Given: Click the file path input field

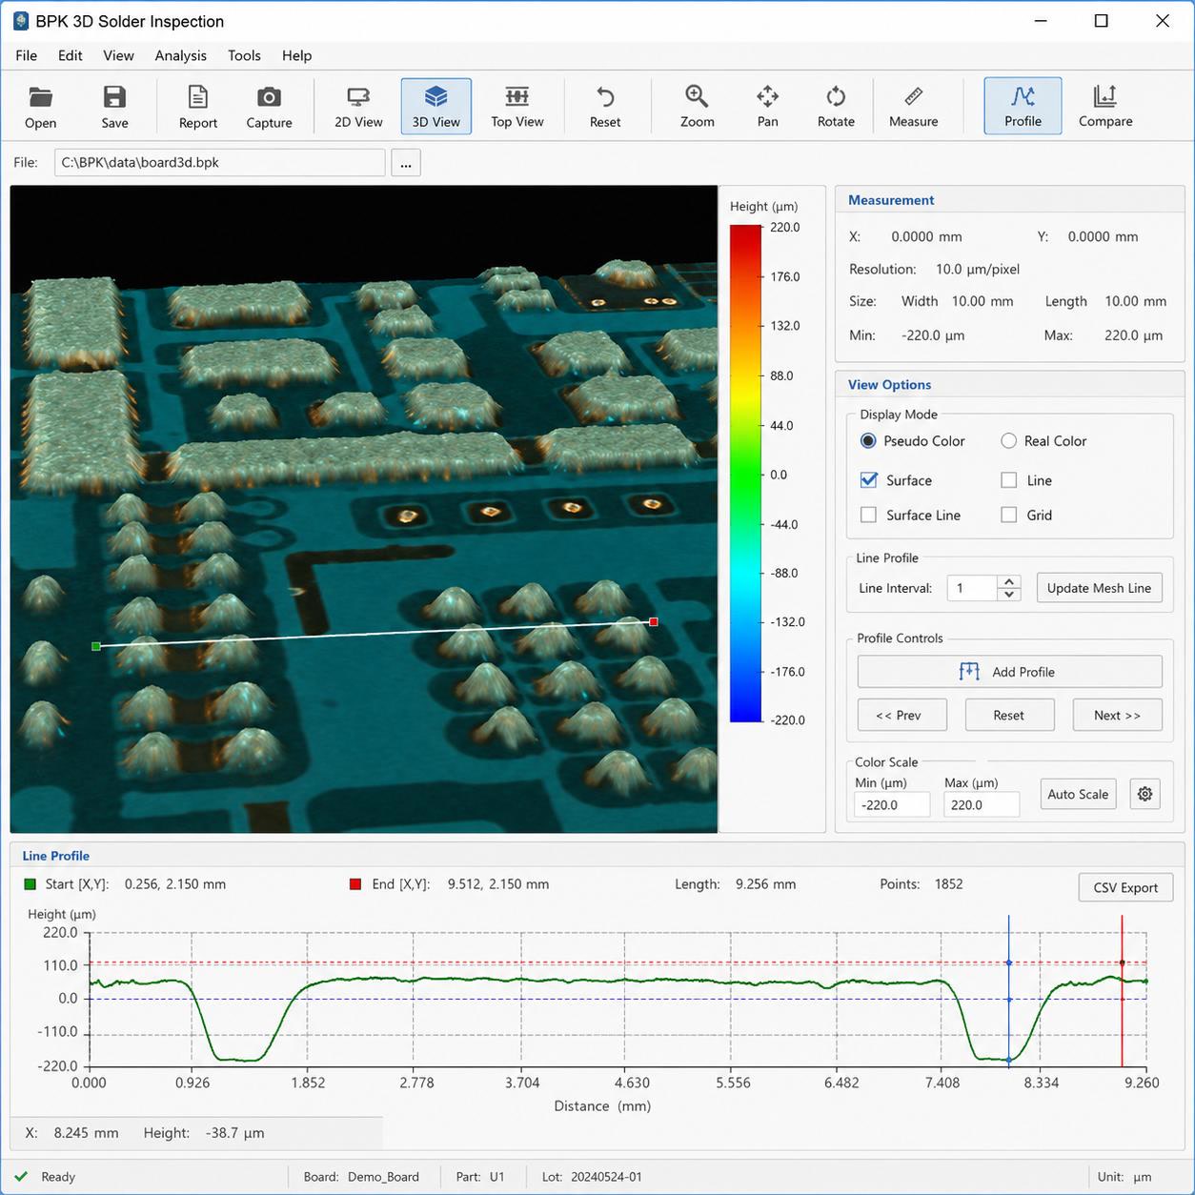Looking at the screenshot, I should pos(220,163).
